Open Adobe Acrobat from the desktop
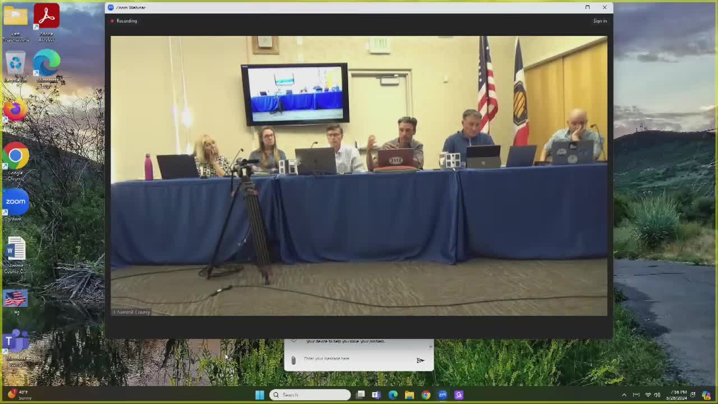 pyautogui.click(x=46, y=15)
